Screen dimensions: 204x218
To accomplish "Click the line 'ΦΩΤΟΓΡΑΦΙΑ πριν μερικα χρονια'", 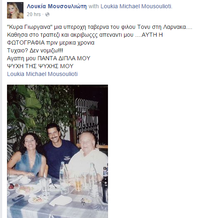I will (x=51, y=43).
